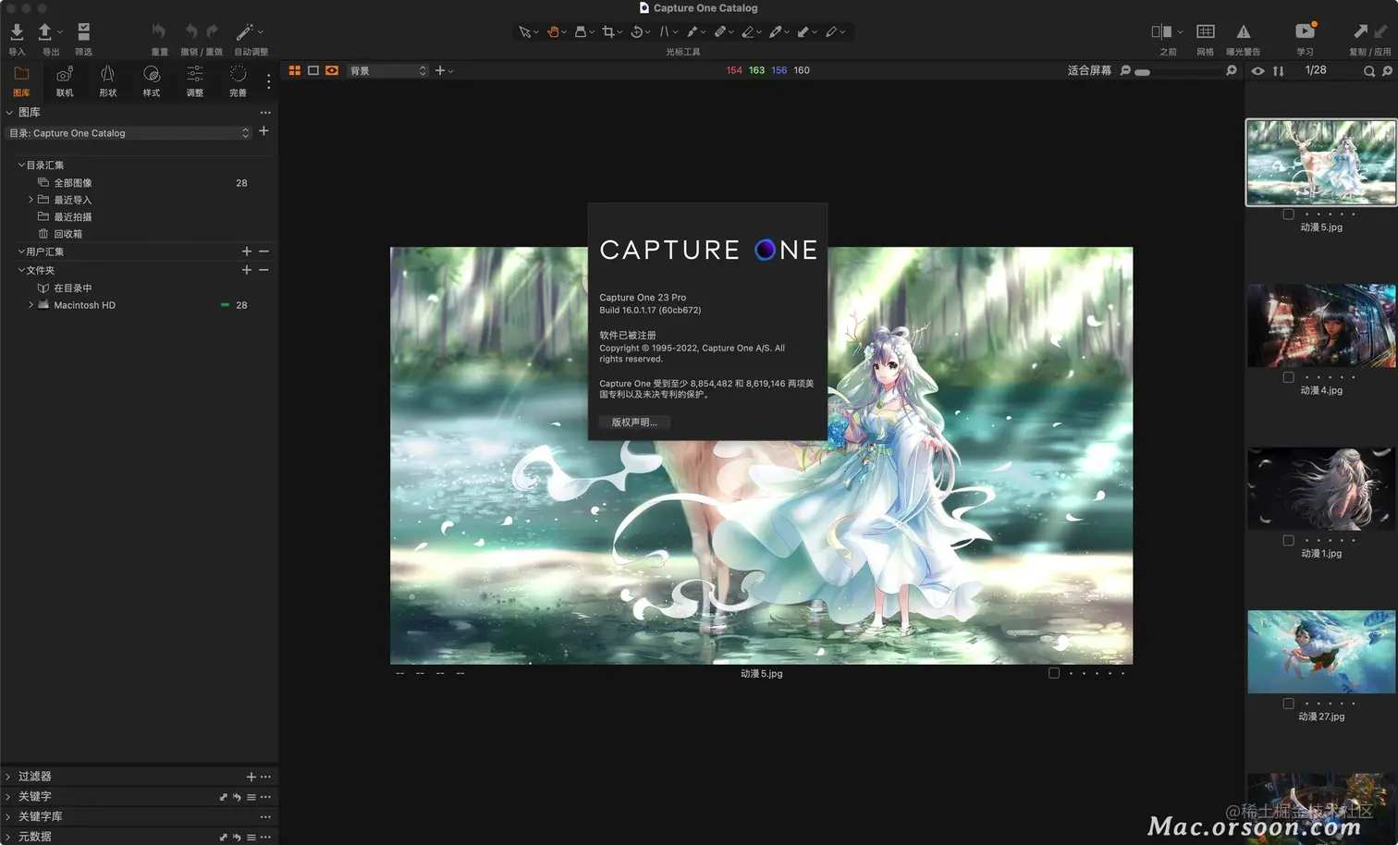The height and width of the screenshot is (845, 1398).
Task: Choose the keystone cursor tool
Action: [664, 31]
